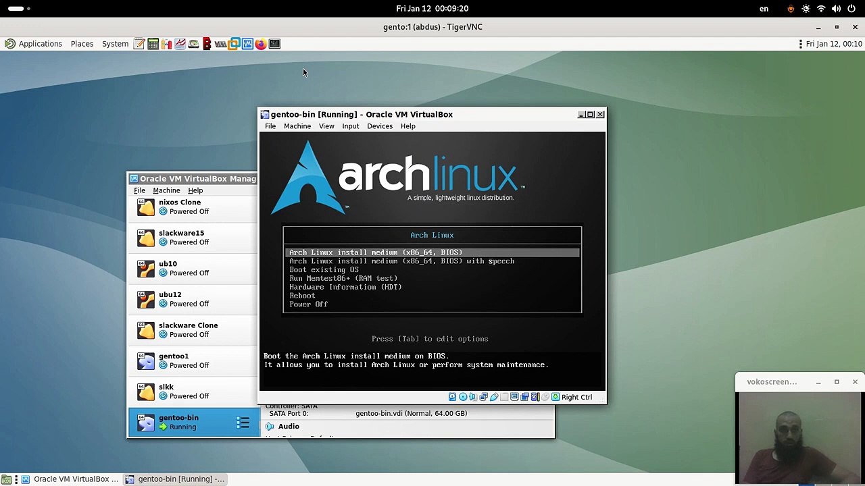Click the optical disk indicator in VM status bar
865x486 pixels.
[463, 397]
